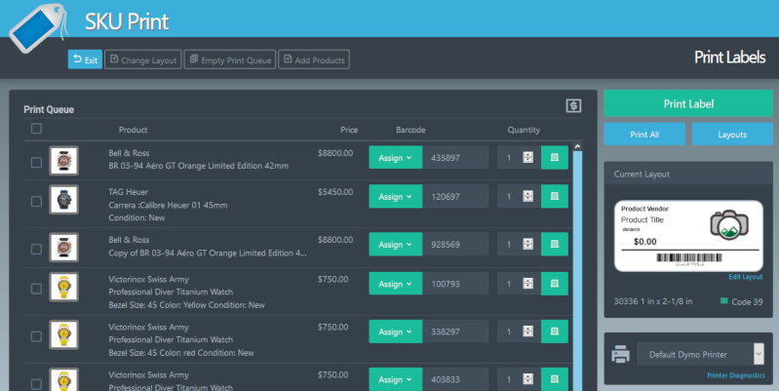
Task: Click green label icon for barcode 100793 row
Action: pyautogui.click(x=555, y=284)
